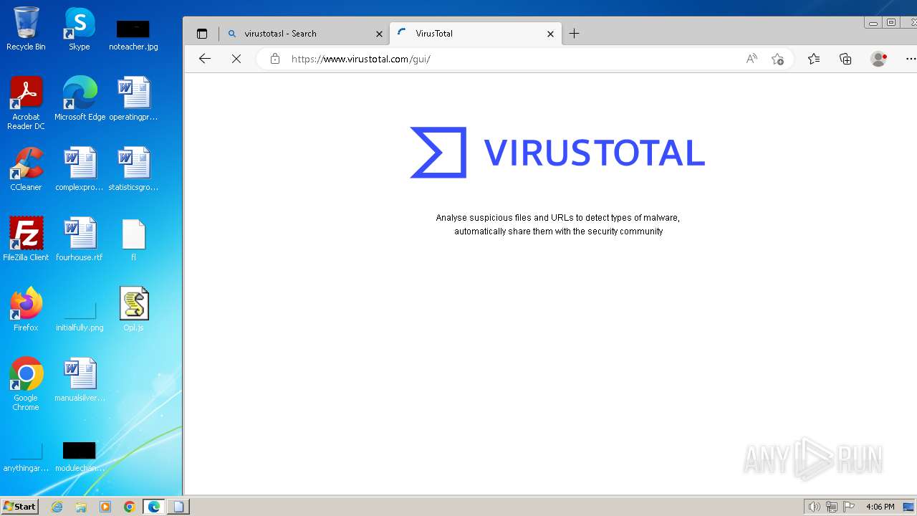Click the Show desktop button
The height and width of the screenshot is (516, 917).
(910, 507)
